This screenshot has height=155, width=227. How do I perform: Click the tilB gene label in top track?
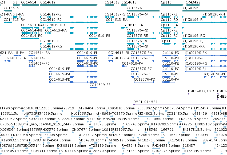coord(15,2)
